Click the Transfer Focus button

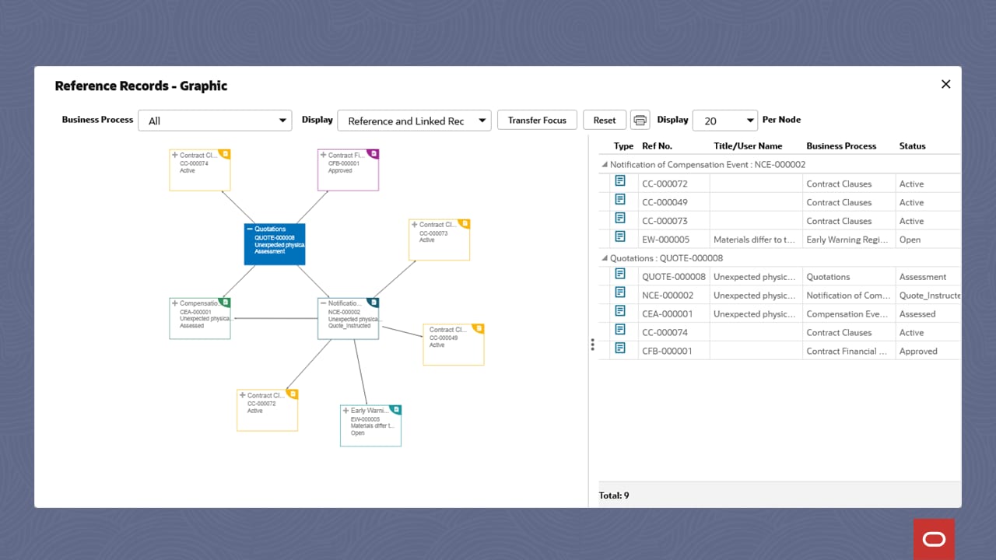tap(537, 120)
